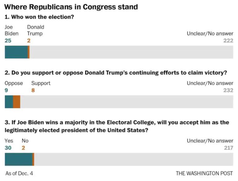Screen dimensions: 238x181
Task: Click the Oppose label
Action: [x=14, y=83]
